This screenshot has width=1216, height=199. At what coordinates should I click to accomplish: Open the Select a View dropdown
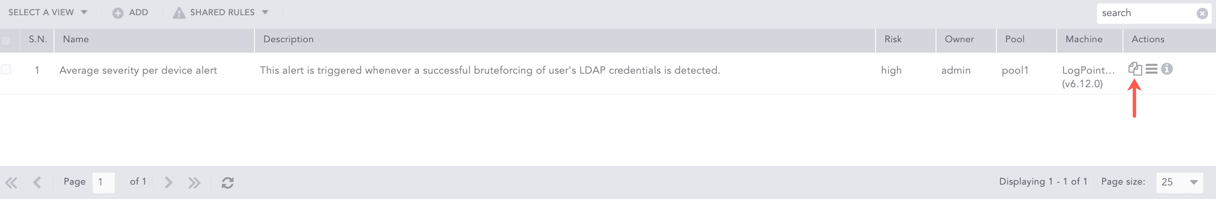coord(48,13)
